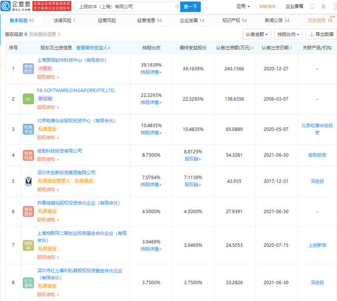This screenshot has width=337, height=301.
Task: Open the 认缴金额 filter dropdown
Action: click(257, 34)
